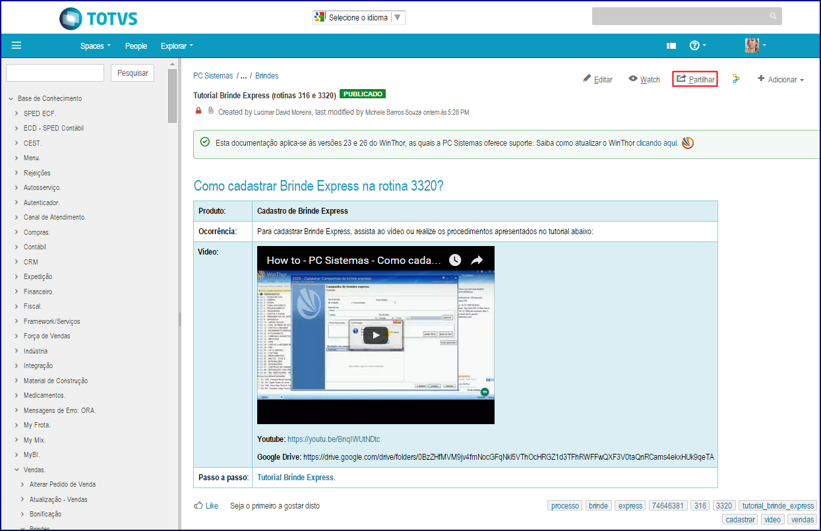Click the Watch button

(644, 79)
